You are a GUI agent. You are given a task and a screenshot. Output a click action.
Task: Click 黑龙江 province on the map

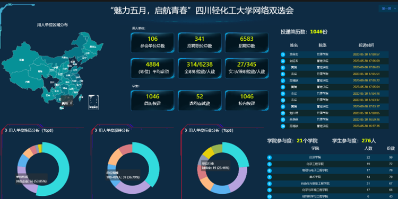tap(93, 47)
